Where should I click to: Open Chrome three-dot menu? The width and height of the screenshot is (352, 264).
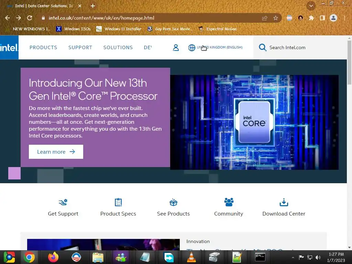pos(344,18)
